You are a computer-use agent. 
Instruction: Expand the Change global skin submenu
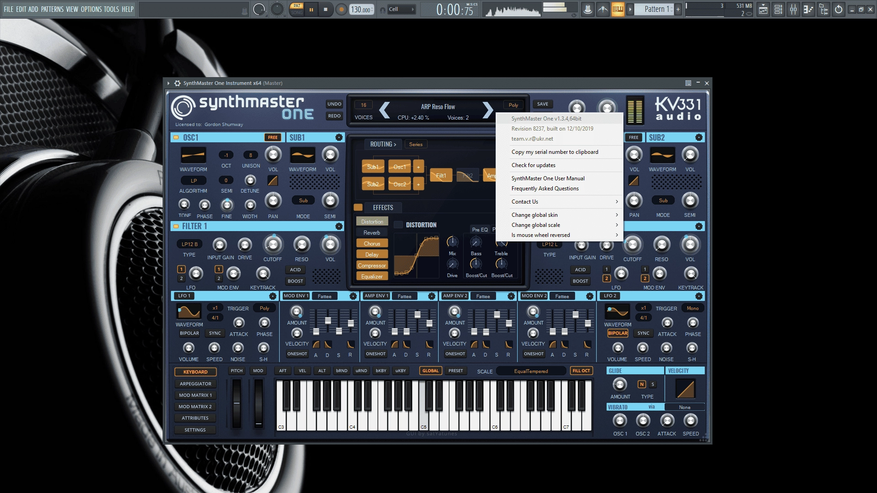pos(560,215)
